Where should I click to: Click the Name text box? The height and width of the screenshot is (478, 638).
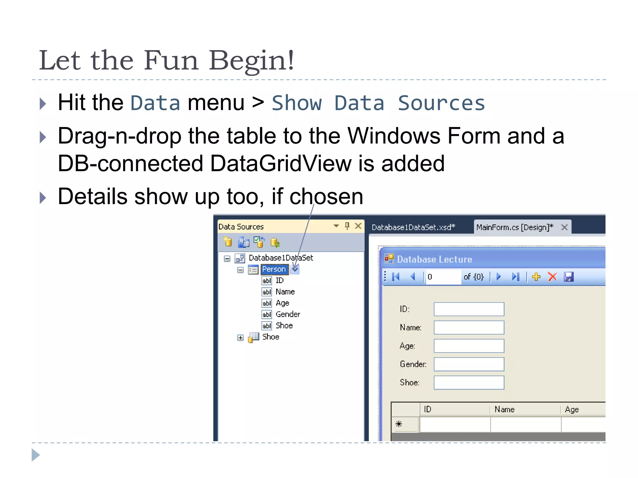[469, 327]
